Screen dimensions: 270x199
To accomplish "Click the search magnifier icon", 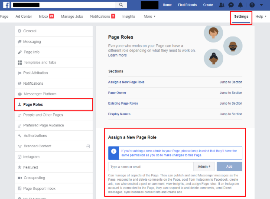I will (121, 5).
